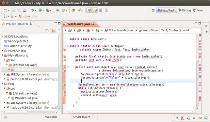The height and width of the screenshot is (122, 210).
Task: Click the top red overview ruler marker
Action: click(x=200, y=35)
